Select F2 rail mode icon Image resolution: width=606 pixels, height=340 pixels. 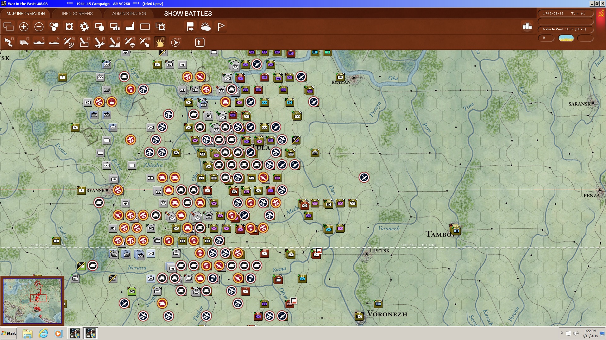(24, 42)
